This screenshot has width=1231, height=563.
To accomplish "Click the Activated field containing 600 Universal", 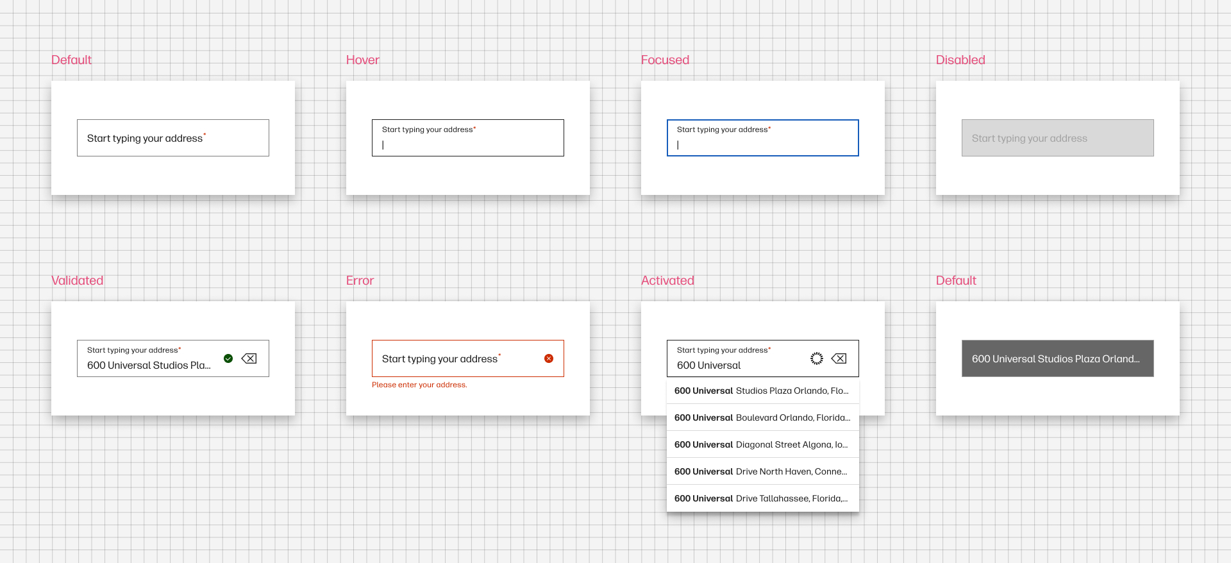I will [763, 358].
